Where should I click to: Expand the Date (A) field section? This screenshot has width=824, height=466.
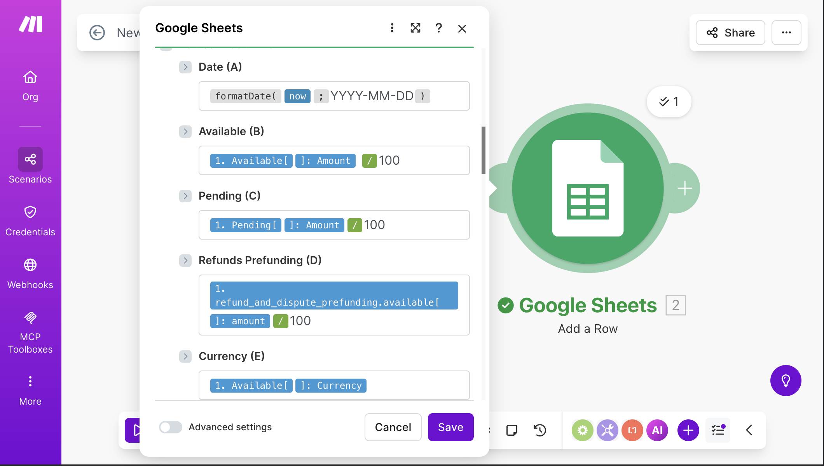(185, 67)
